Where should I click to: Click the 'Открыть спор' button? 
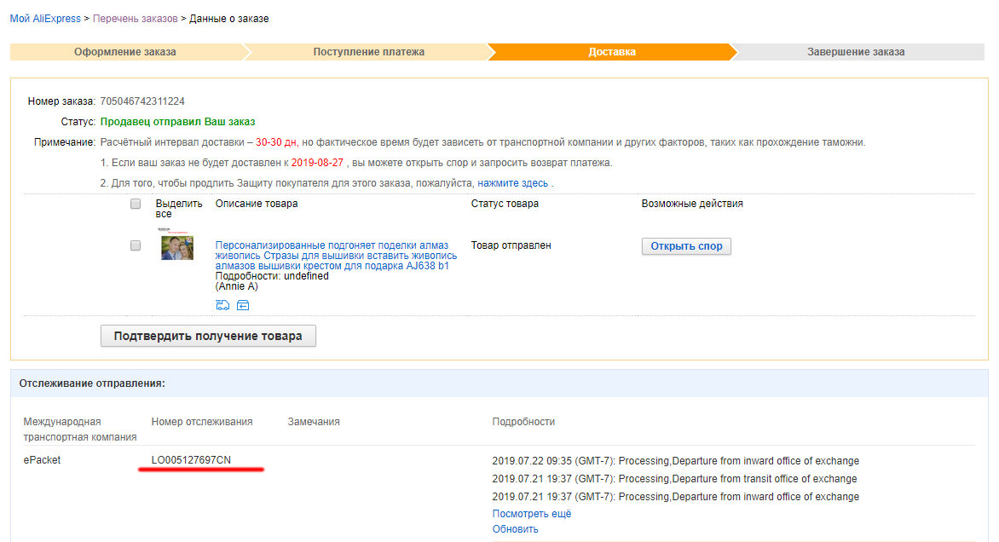686,245
